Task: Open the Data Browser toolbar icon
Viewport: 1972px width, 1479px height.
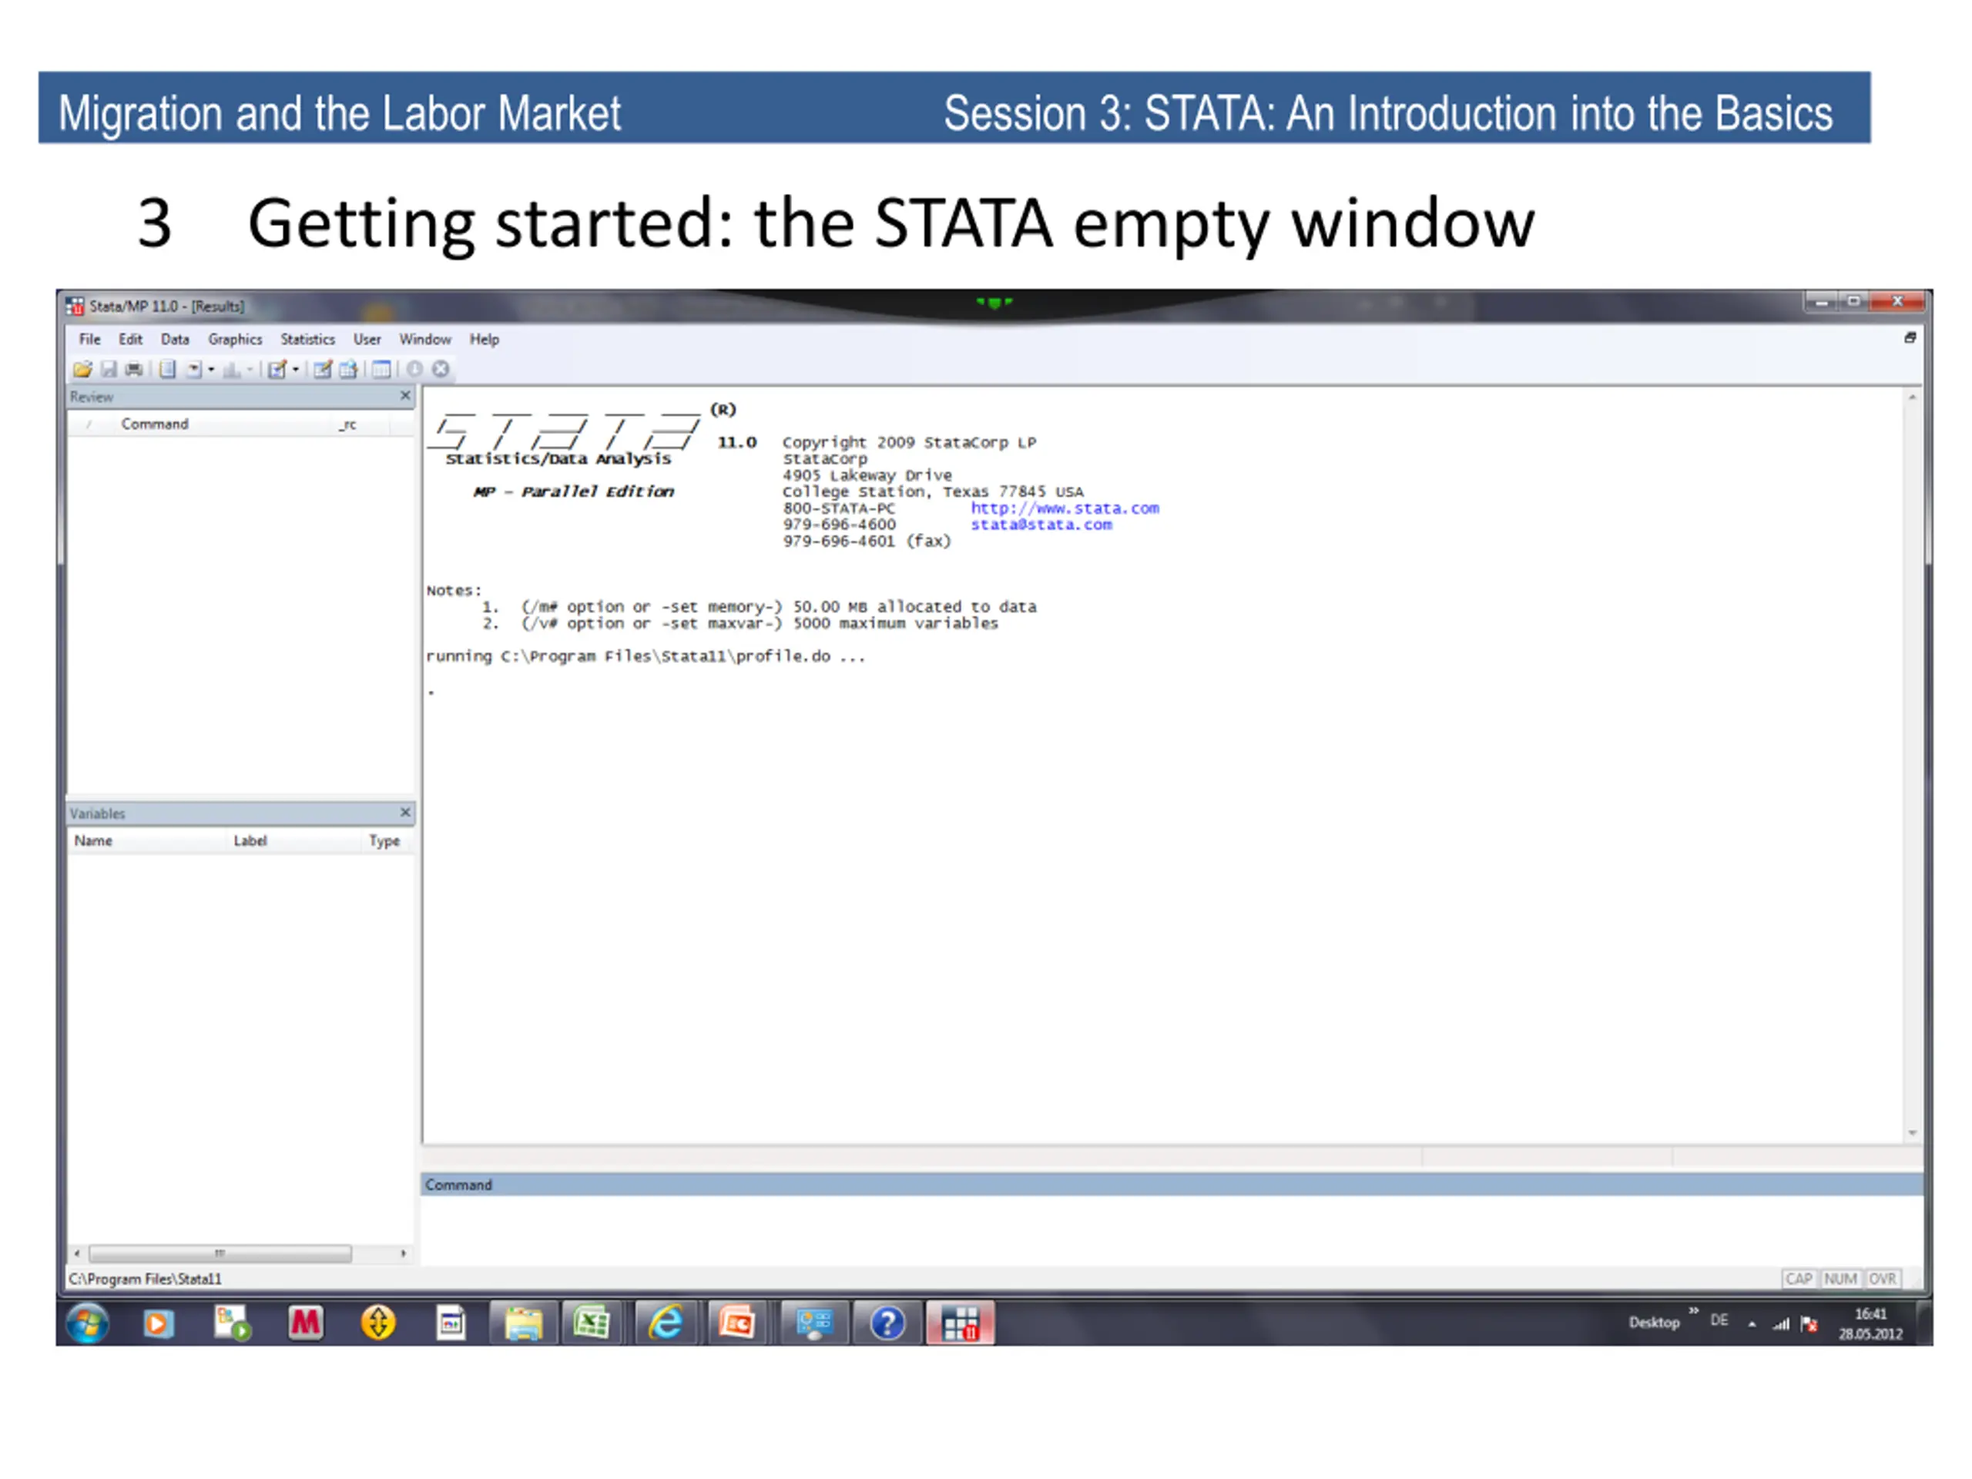Action: tap(349, 369)
